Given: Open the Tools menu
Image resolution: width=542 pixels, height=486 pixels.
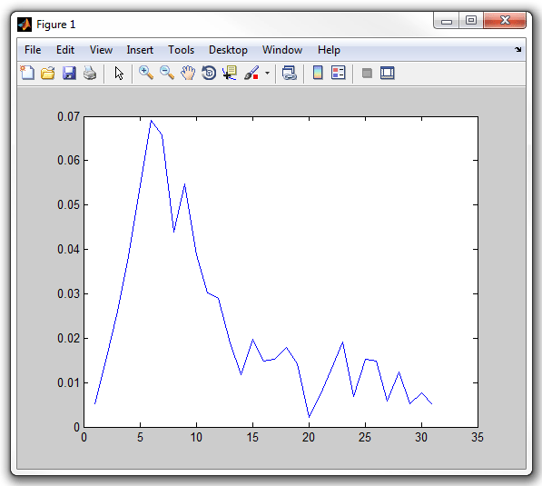Looking at the screenshot, I should point(182,50).
